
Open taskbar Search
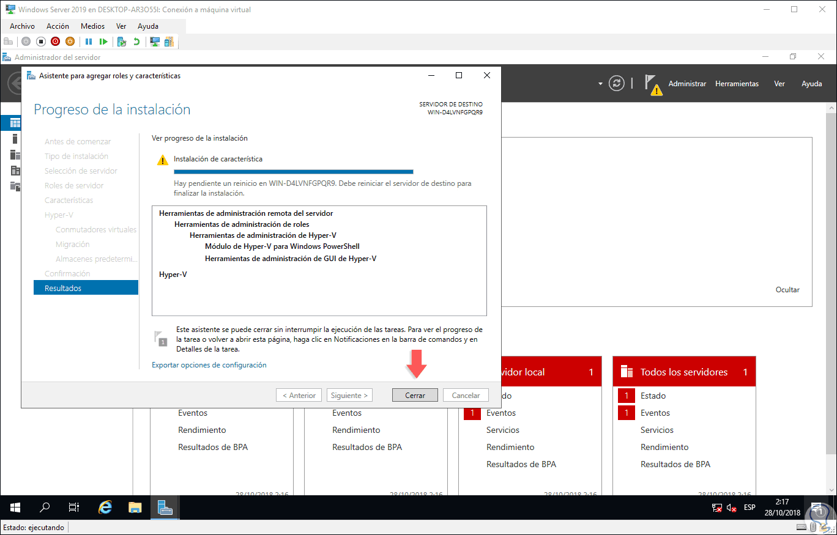(45, 507)
